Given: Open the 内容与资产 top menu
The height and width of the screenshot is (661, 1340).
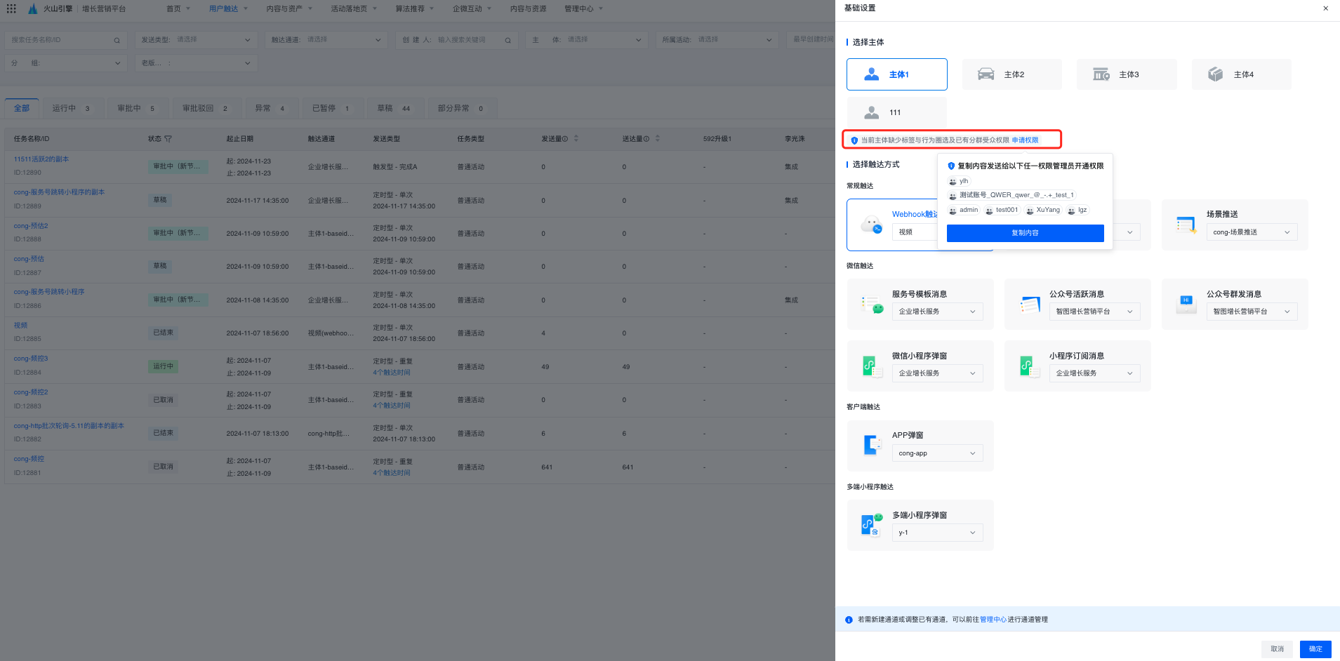Looking at the screenshot, I should [x=289, y=9].
